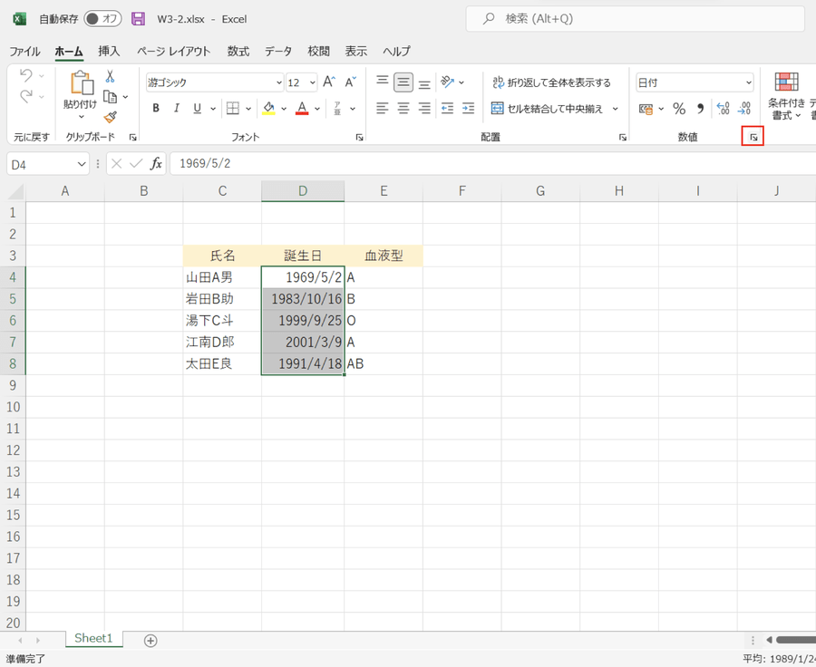
Task: Click the Cut scissors icon
Action: (110, 77)
